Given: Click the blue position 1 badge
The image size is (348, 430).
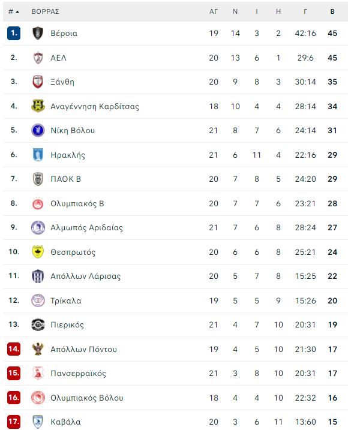Looking at the screenshot, I should click(14, 33).
